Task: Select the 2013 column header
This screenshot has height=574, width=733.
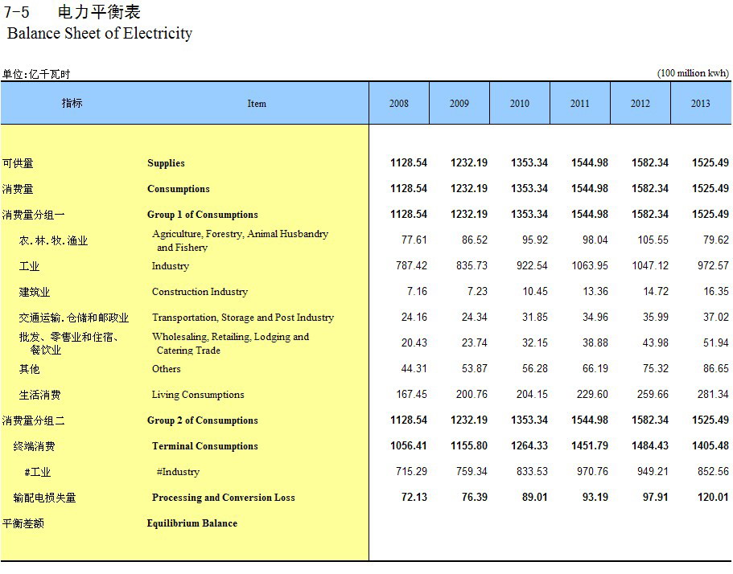Action: tap(700, 104)
